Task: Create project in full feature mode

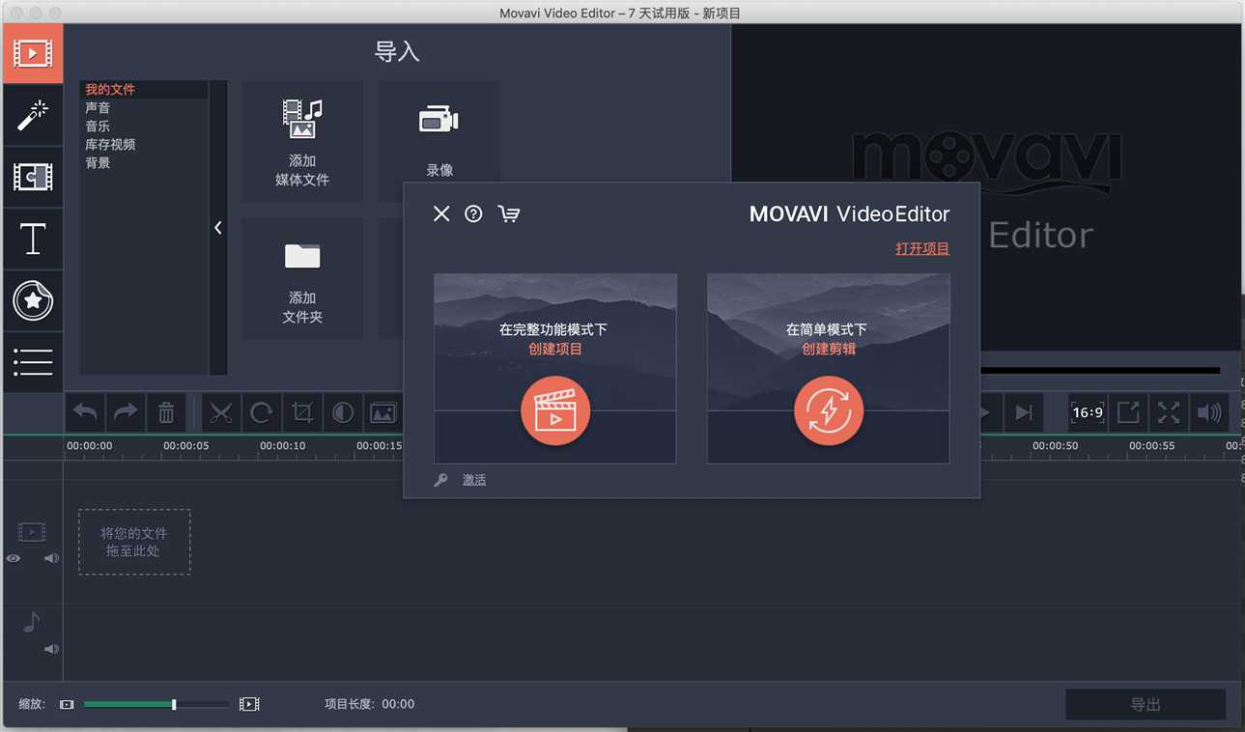Action: click(x=555, y=368)
